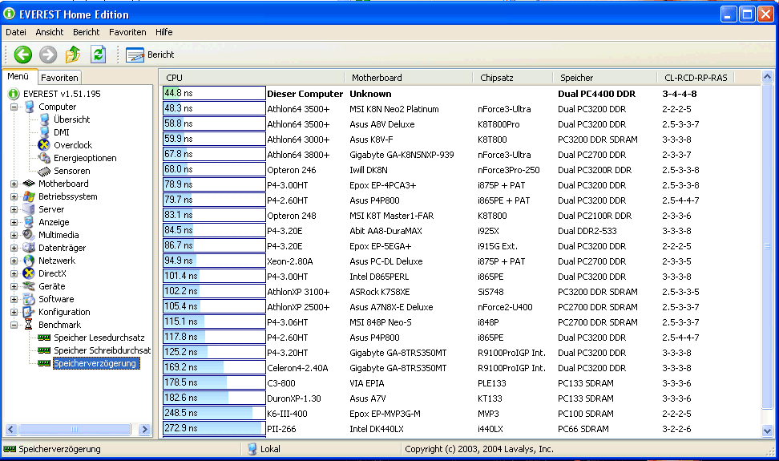779x461 pixels.
Task: Expand the Software branch
Action: point(14,299)
